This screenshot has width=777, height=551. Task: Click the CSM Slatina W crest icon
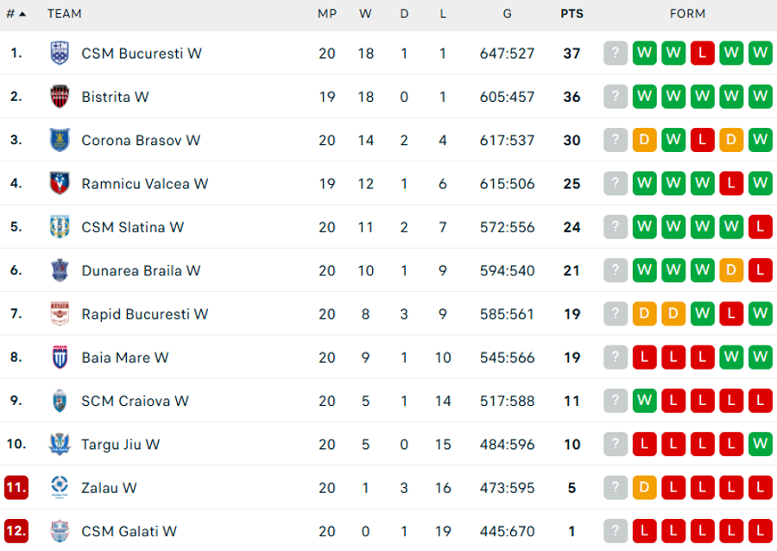60,227
